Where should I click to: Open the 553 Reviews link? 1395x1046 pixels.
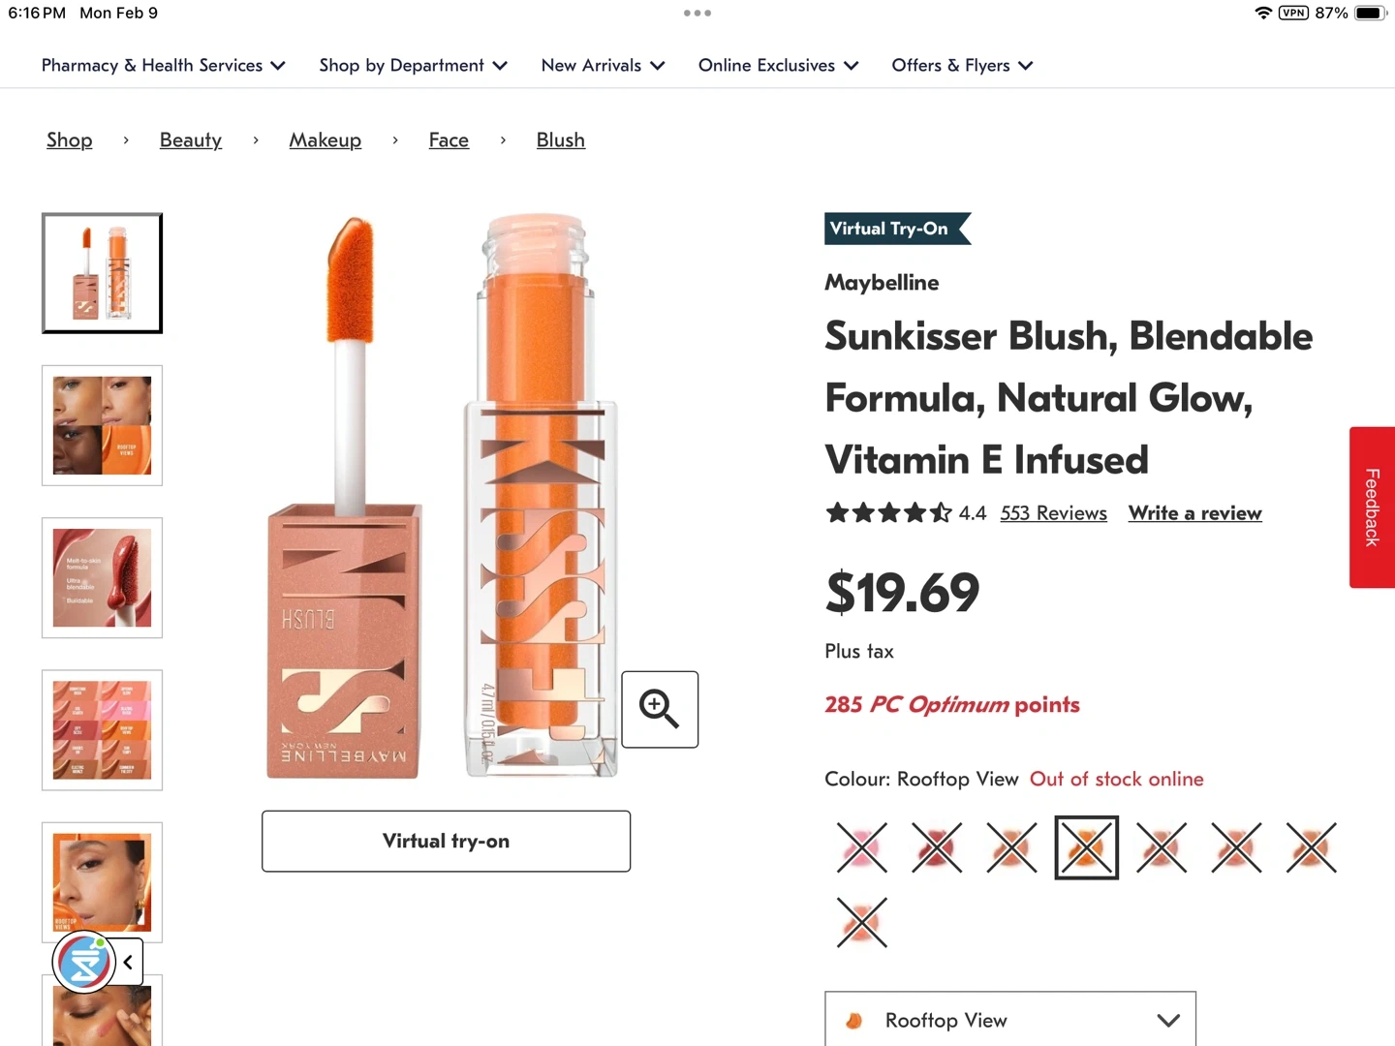click(x=1053, y=513)
